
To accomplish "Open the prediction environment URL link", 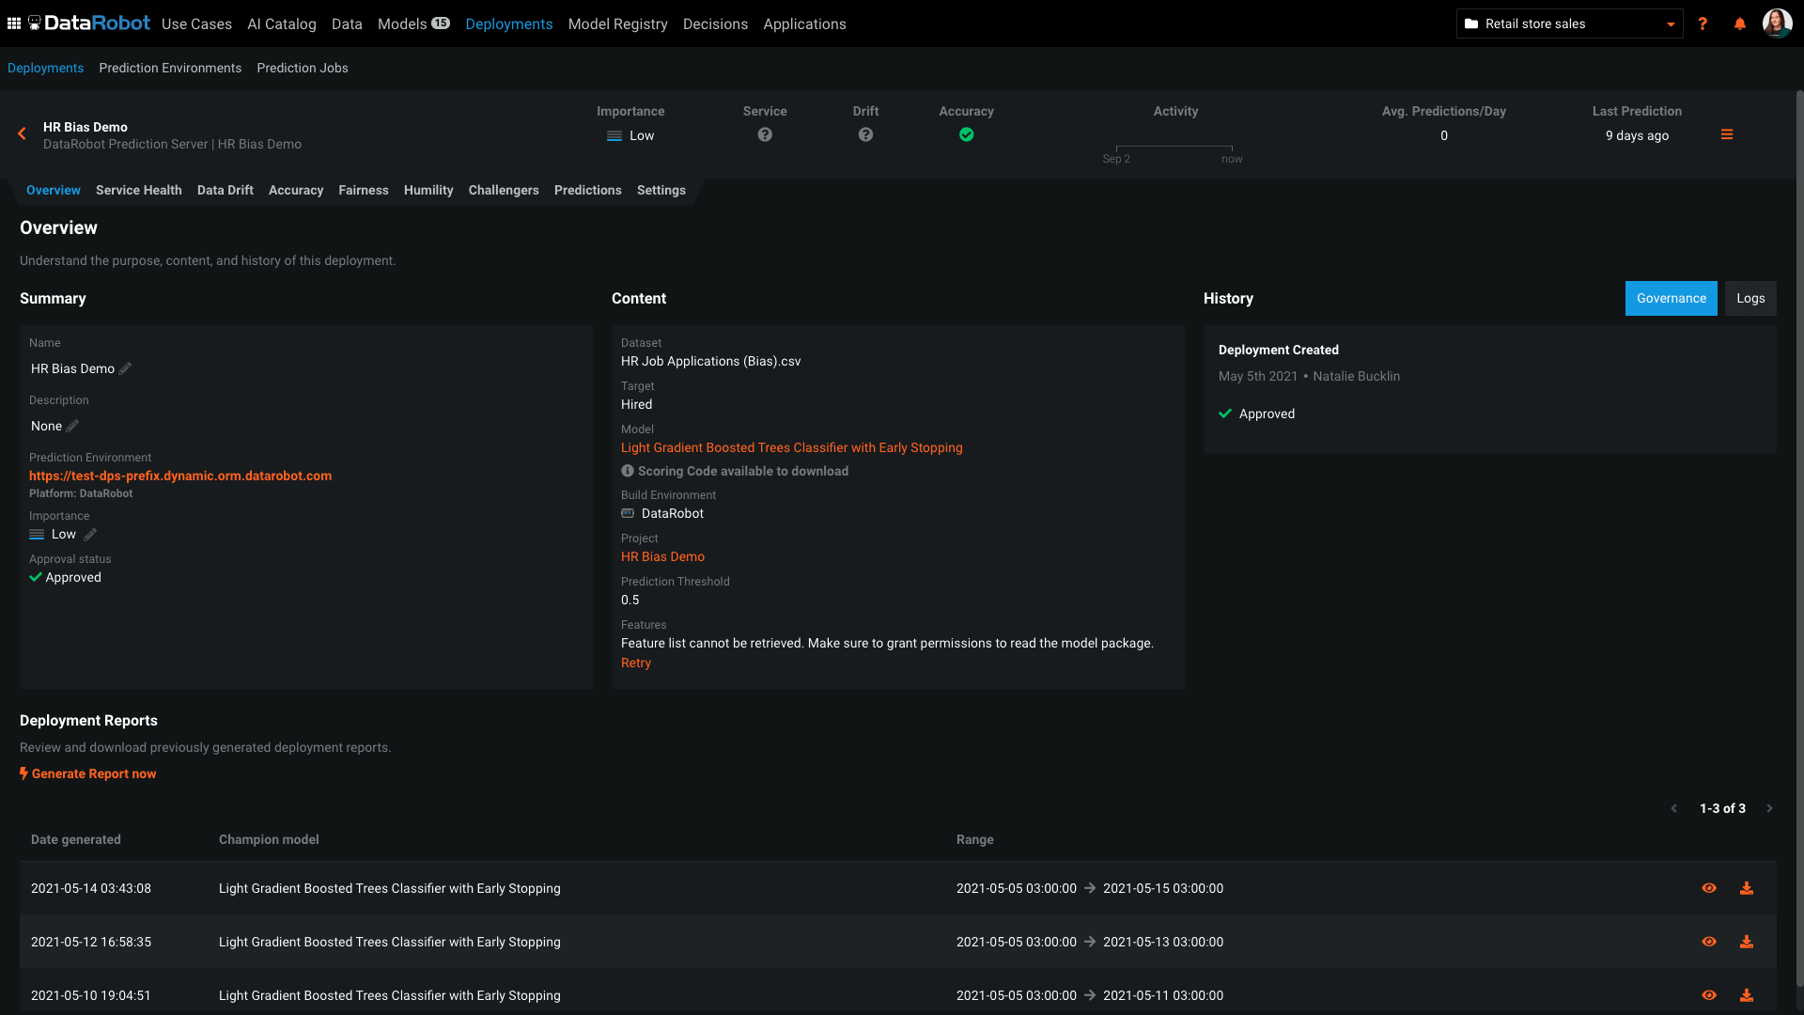I will (x=180, y=476).
